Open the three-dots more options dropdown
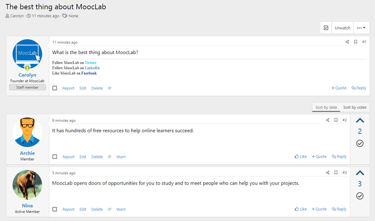 [361, 28]
